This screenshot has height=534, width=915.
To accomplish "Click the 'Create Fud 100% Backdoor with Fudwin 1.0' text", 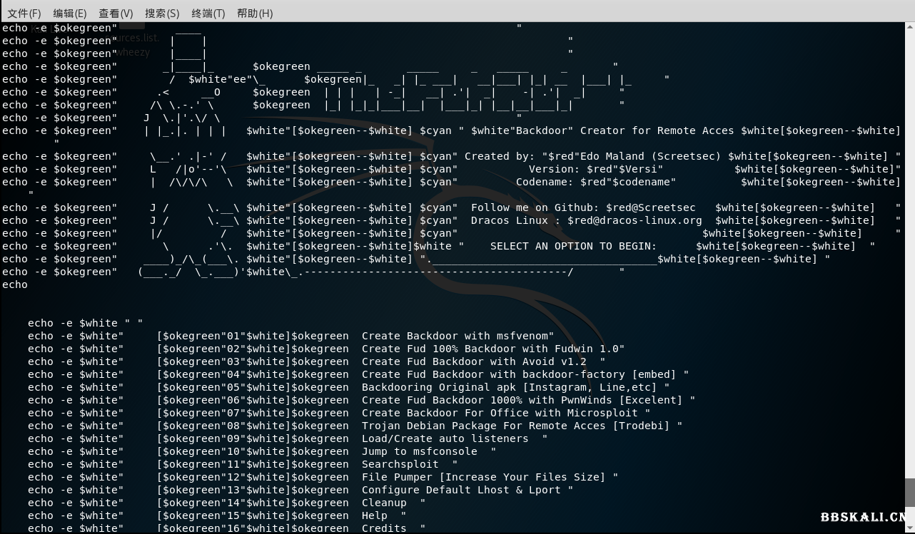I will (x=492, y=349).
